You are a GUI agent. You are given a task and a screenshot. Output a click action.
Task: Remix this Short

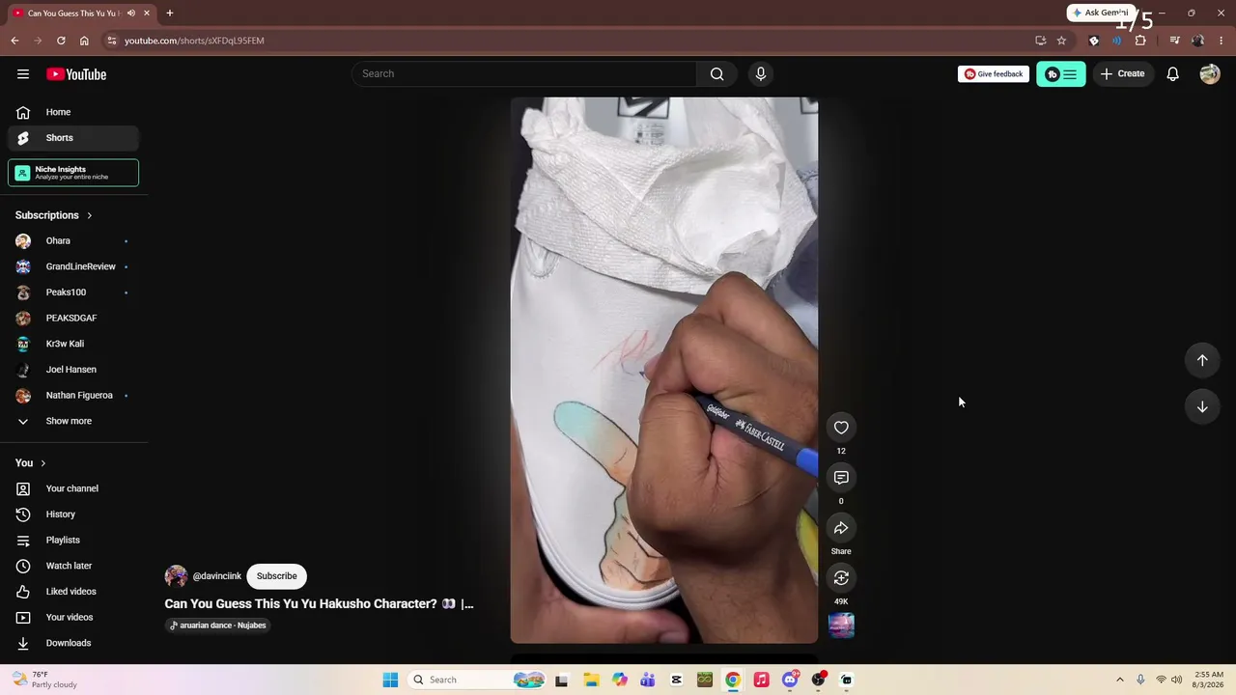coord(841,578)
